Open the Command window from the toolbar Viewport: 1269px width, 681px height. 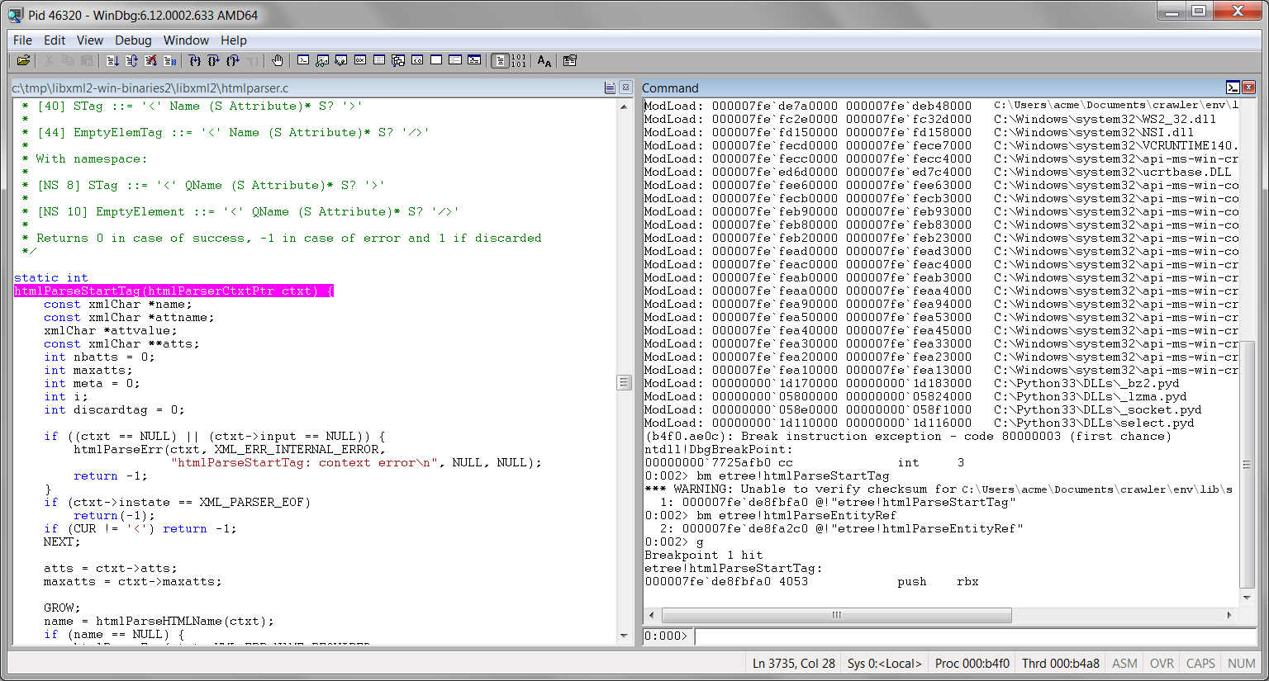pyautogui.click(x=303, y=60)
